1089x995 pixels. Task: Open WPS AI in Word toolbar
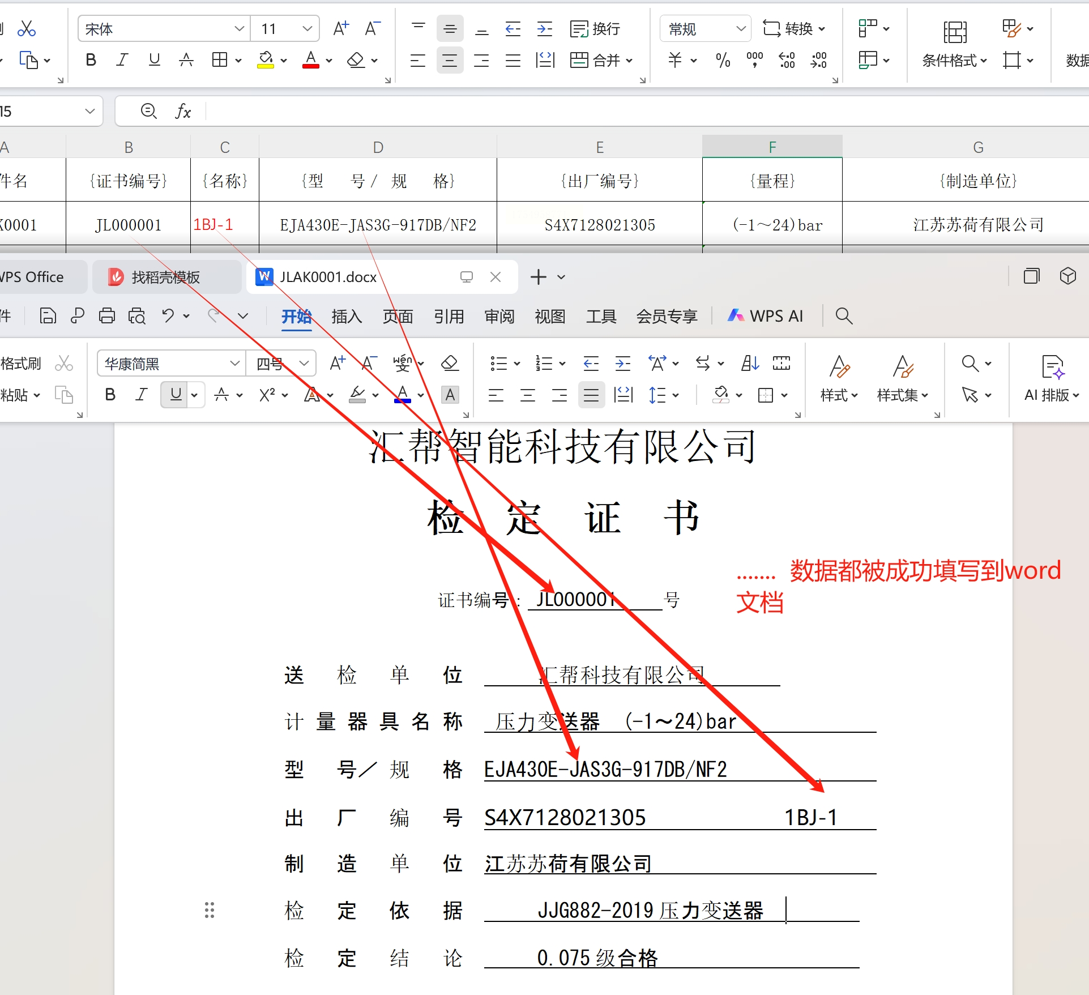pyautogui.click(x=766, y=315)
